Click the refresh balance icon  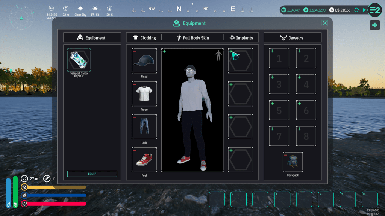(356, 10)
